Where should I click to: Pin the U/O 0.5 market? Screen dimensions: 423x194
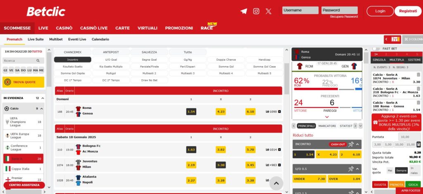351,169
